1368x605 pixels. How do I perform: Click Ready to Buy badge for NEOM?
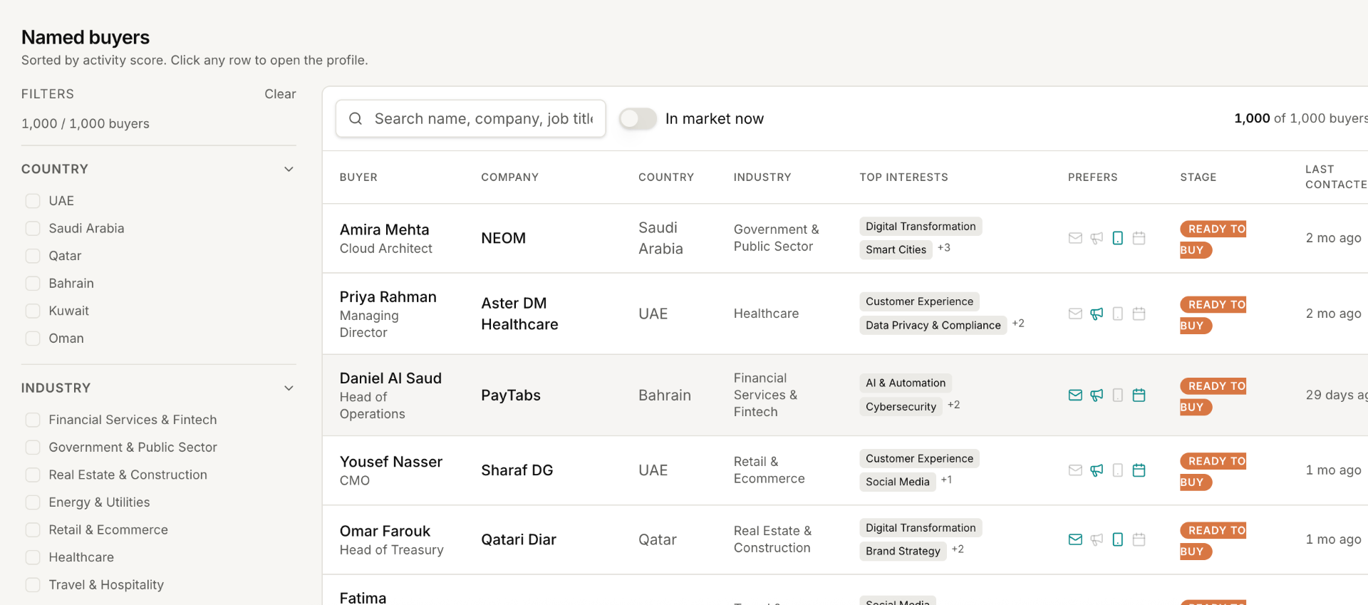[1213, 239]
